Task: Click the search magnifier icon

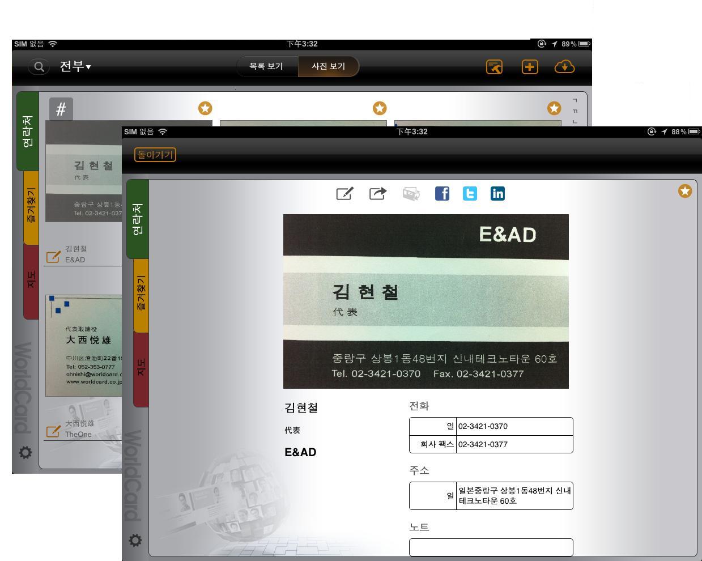Action: pos(39,67)
